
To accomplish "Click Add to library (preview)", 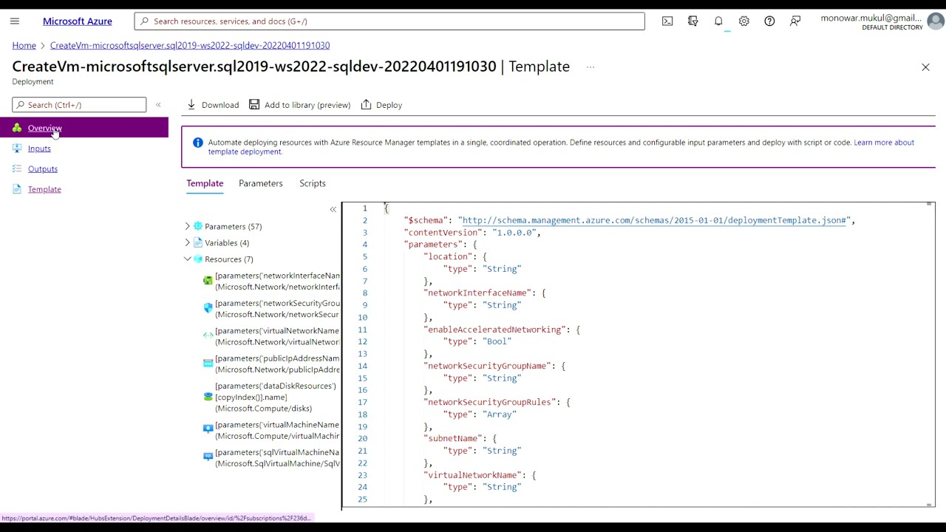I will (x=299, y=105).
